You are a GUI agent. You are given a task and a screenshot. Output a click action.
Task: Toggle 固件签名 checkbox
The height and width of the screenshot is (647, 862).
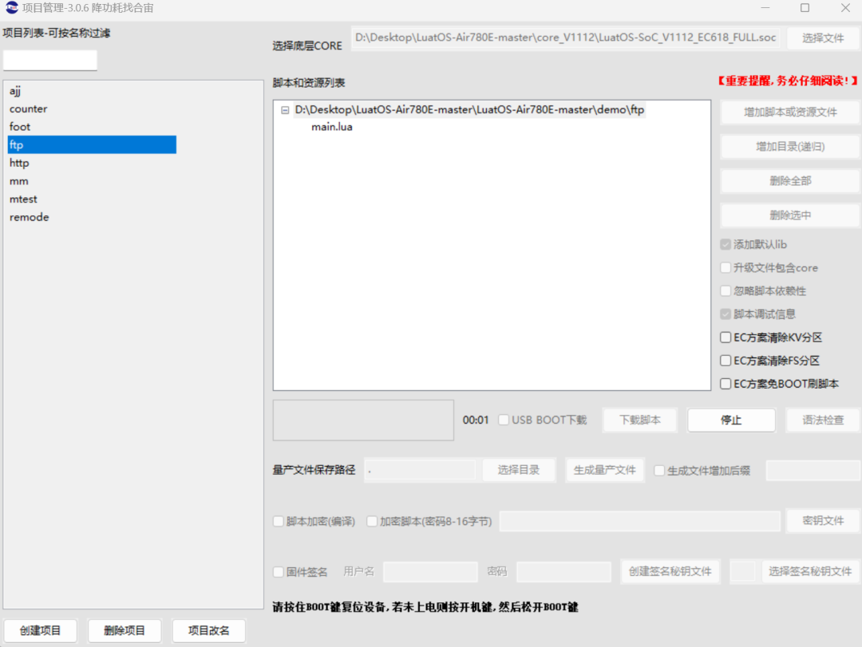point(279,572)
